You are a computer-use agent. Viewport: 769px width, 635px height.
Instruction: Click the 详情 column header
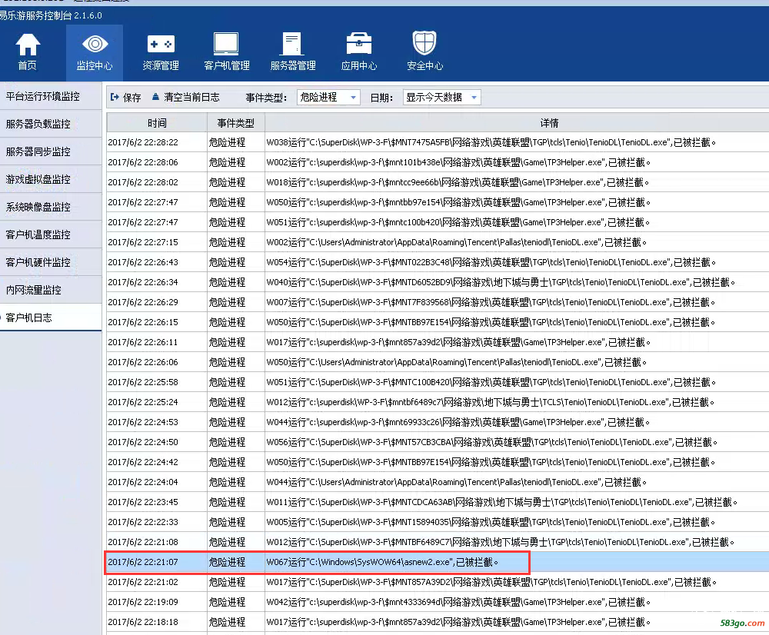pos(517,122)
